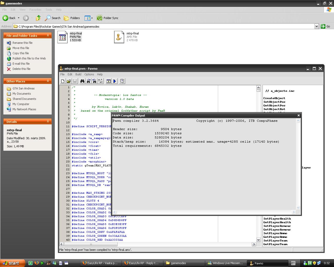The height and width of the screenshot is (267, 334).
Task: Click the New file icon in Pawno toolbar
Action: point(63,81)
